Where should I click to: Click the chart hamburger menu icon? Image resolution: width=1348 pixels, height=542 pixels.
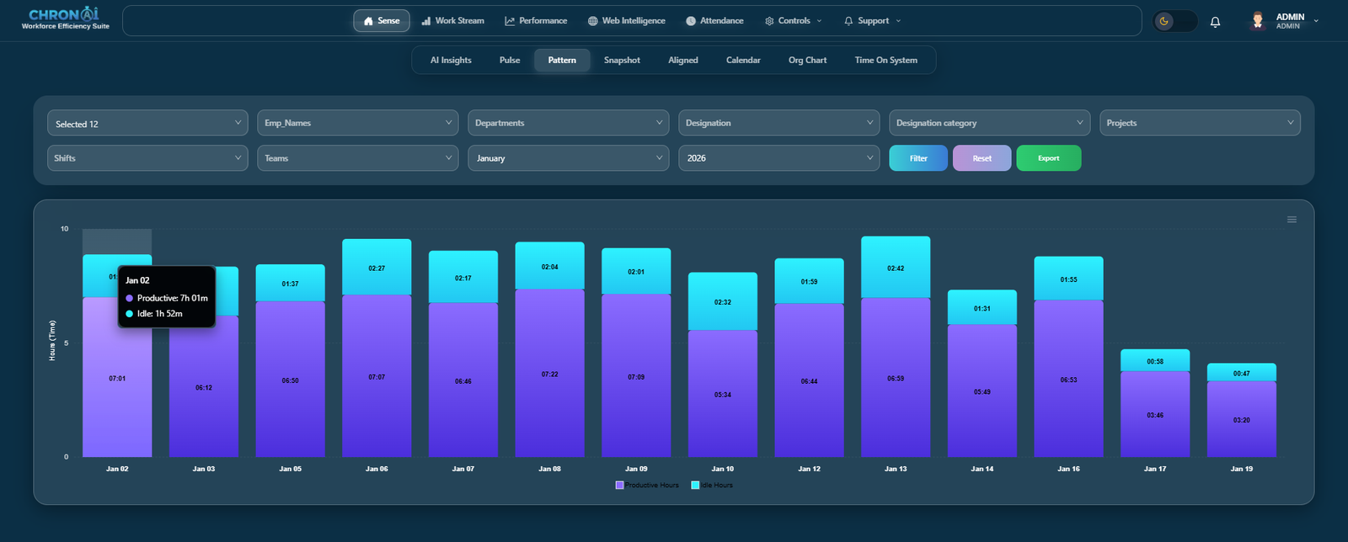[x=1292, y=220]
